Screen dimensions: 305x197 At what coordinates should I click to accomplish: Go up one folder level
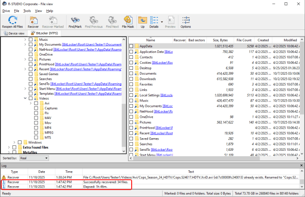click(143, 22)
